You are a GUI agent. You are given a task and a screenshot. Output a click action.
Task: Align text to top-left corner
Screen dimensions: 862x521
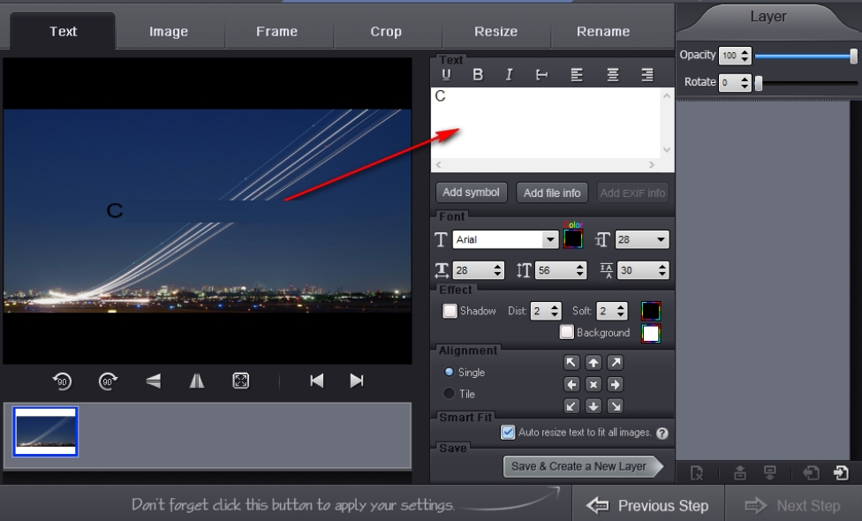click(x=571, y=363)
